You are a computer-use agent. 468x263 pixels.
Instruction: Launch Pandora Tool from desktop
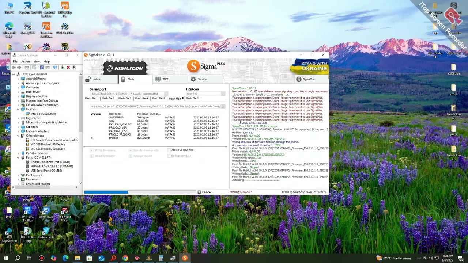(x=28, y=8)
